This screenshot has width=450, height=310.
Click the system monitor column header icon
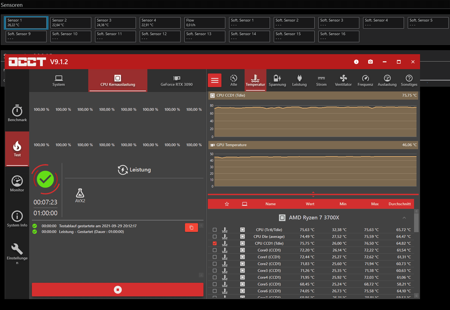tap(245, 204)
